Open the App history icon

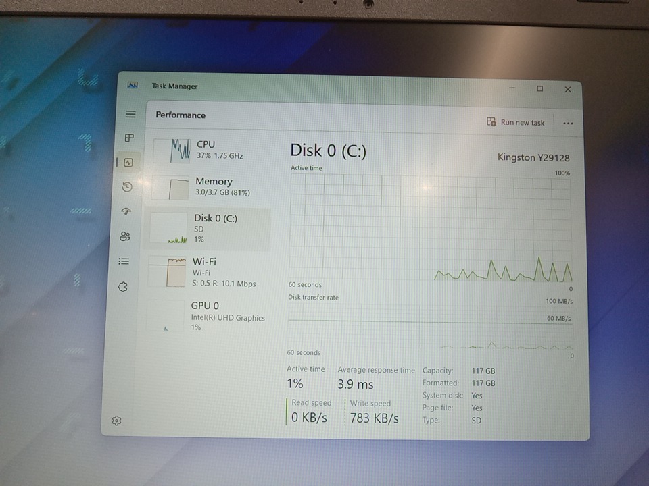pyautogui.click(x=127, y=187)
